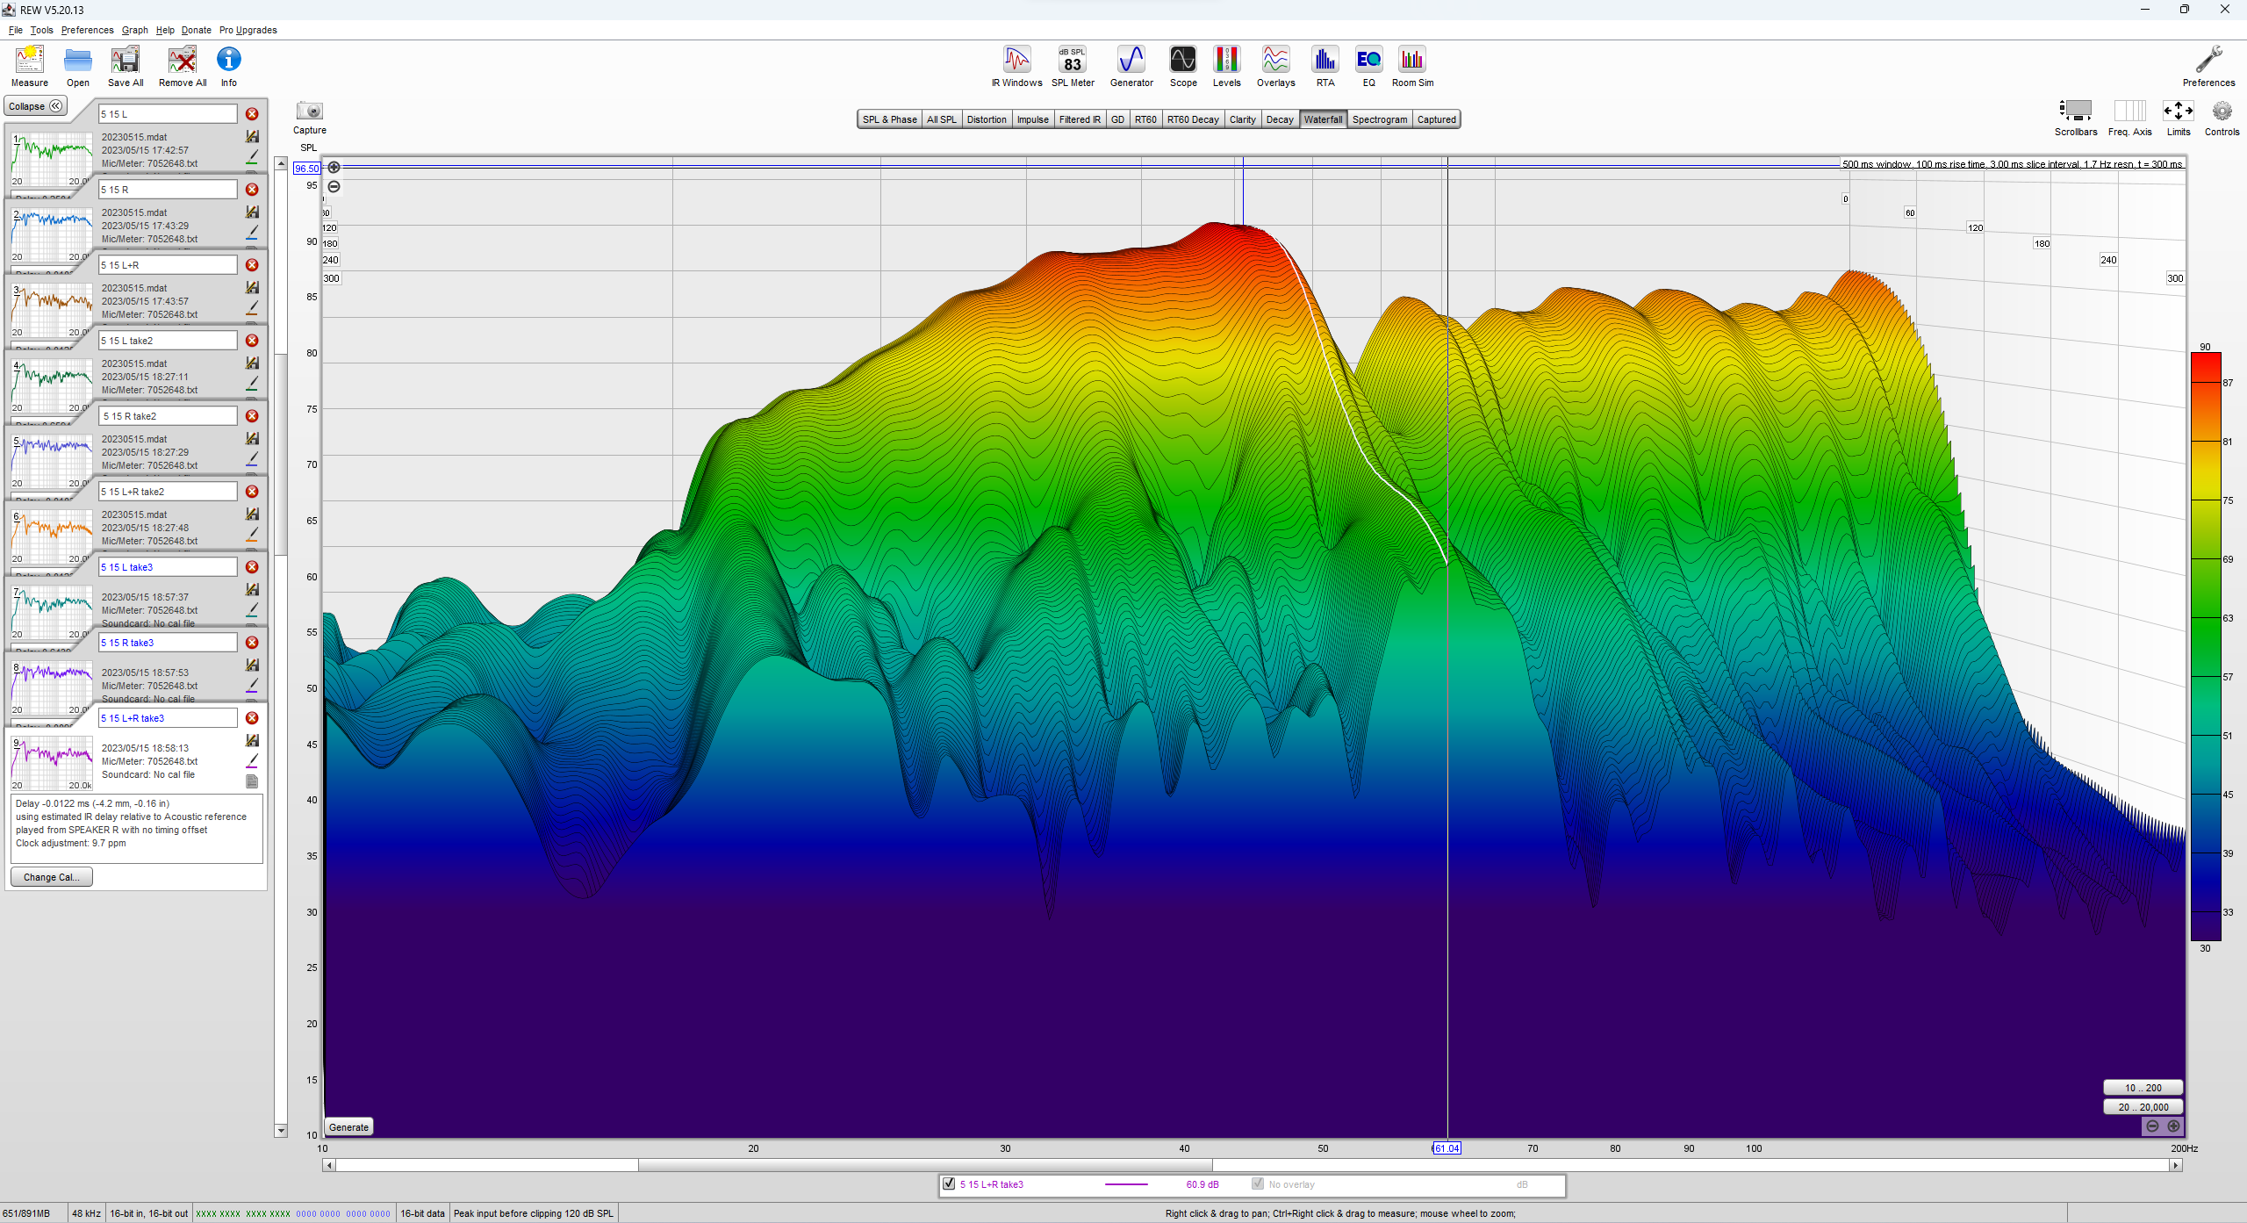Click the horizontal frequency scrollbar thumb
The image size is (2247, 1223).
point(925,1165)
